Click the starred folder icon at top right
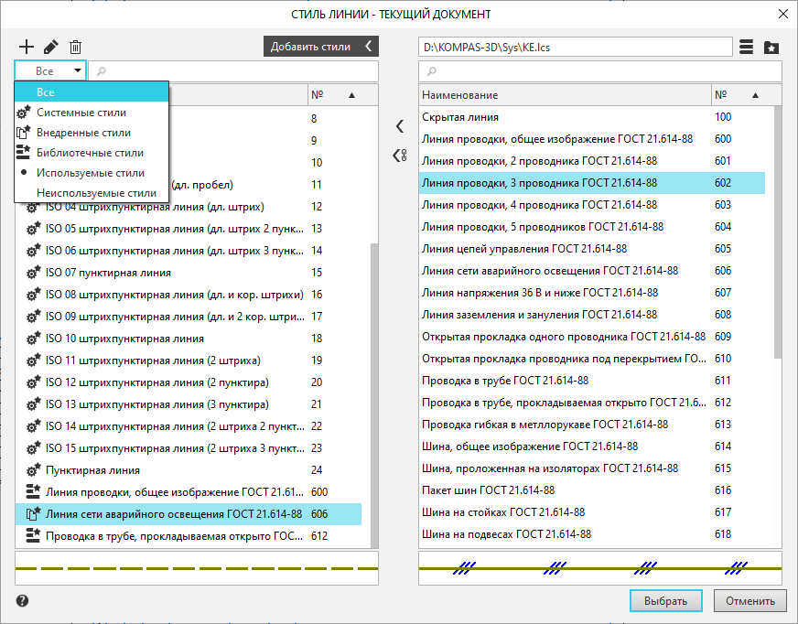Viewport: 798px width, 624px height. 771,47
